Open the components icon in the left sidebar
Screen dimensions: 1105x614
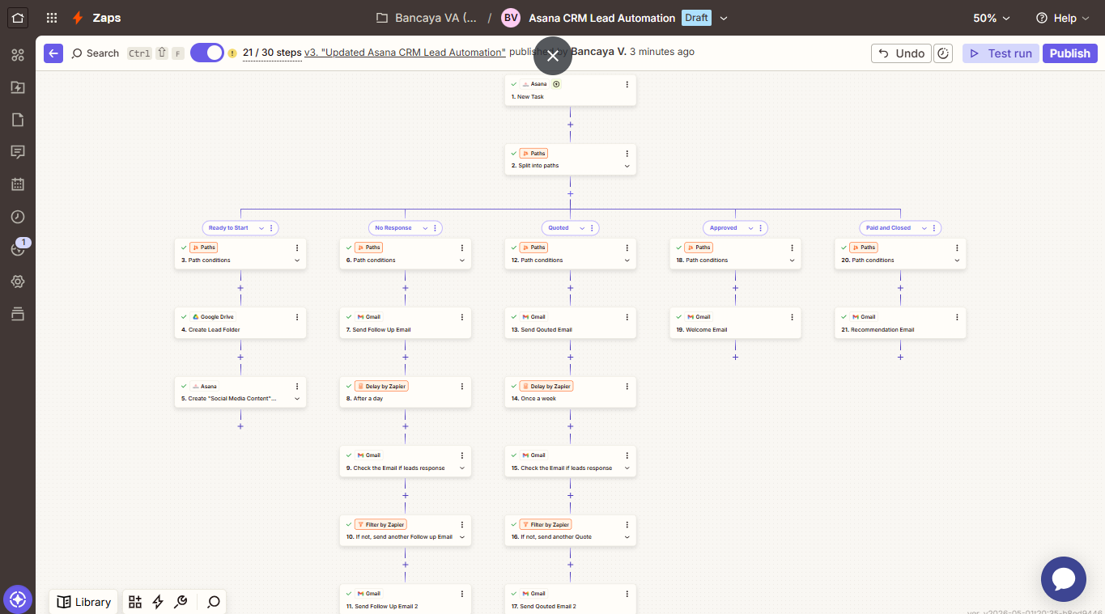[x=18, y=55]
